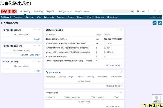The height and width of the screenshot is (108, 163).
Task: Go to the Web submenu tab
Action: [39, 17]
